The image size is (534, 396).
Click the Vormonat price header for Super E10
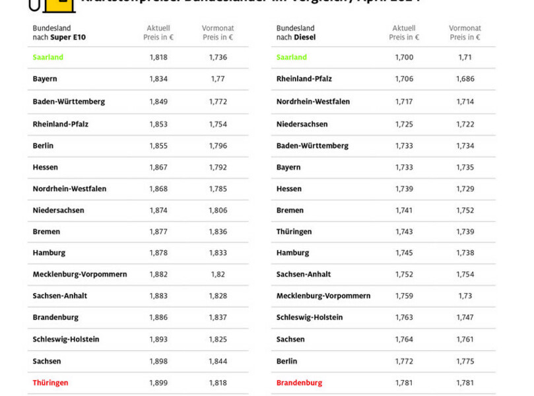[218, 33]
